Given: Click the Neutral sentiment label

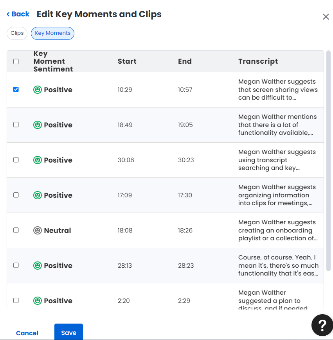Looking at the screenshot, I should [58, 230].
